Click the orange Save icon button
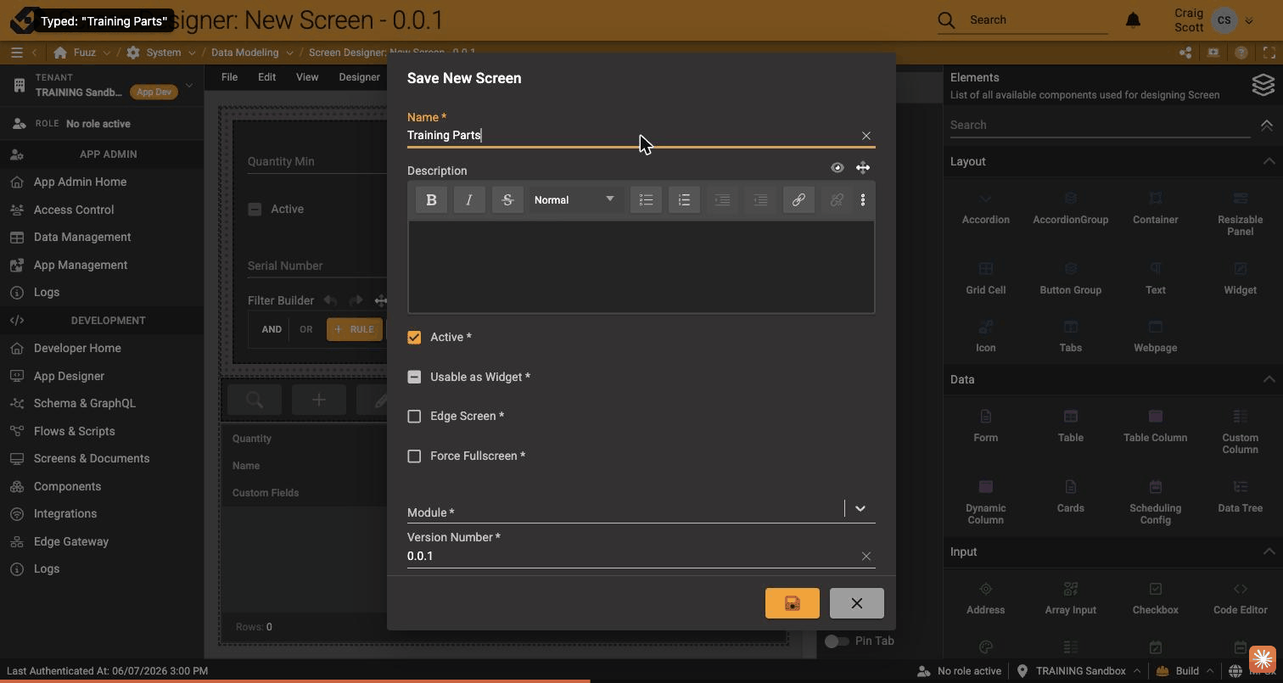 793,603
